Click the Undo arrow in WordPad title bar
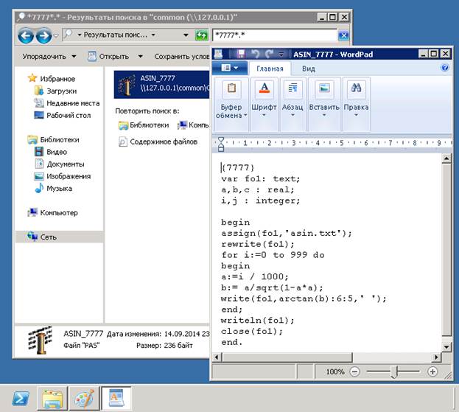459x412 pixels. (256, 54)
